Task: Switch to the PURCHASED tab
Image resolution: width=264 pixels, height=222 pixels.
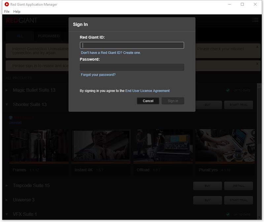Action: pos(49,36)
